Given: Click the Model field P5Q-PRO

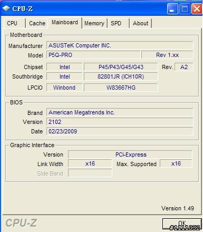Looking at the screenshot, I should coord(93,55).
